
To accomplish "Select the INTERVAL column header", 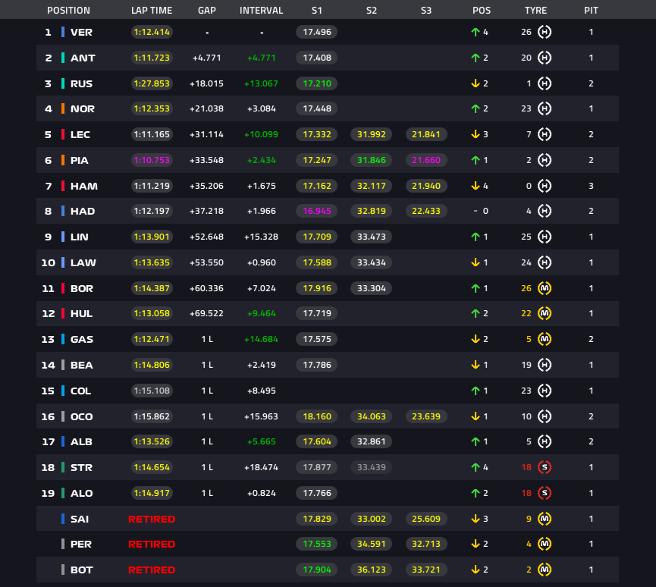I will tap(261, 11).
